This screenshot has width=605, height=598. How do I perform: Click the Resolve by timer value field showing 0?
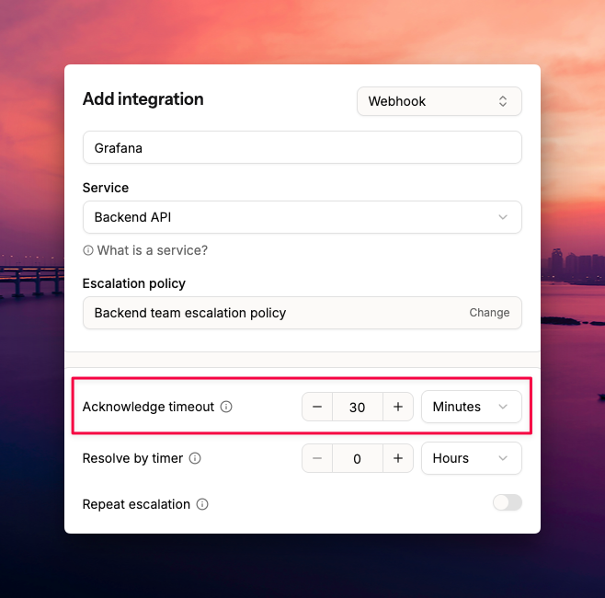click(x=358, y=459)
